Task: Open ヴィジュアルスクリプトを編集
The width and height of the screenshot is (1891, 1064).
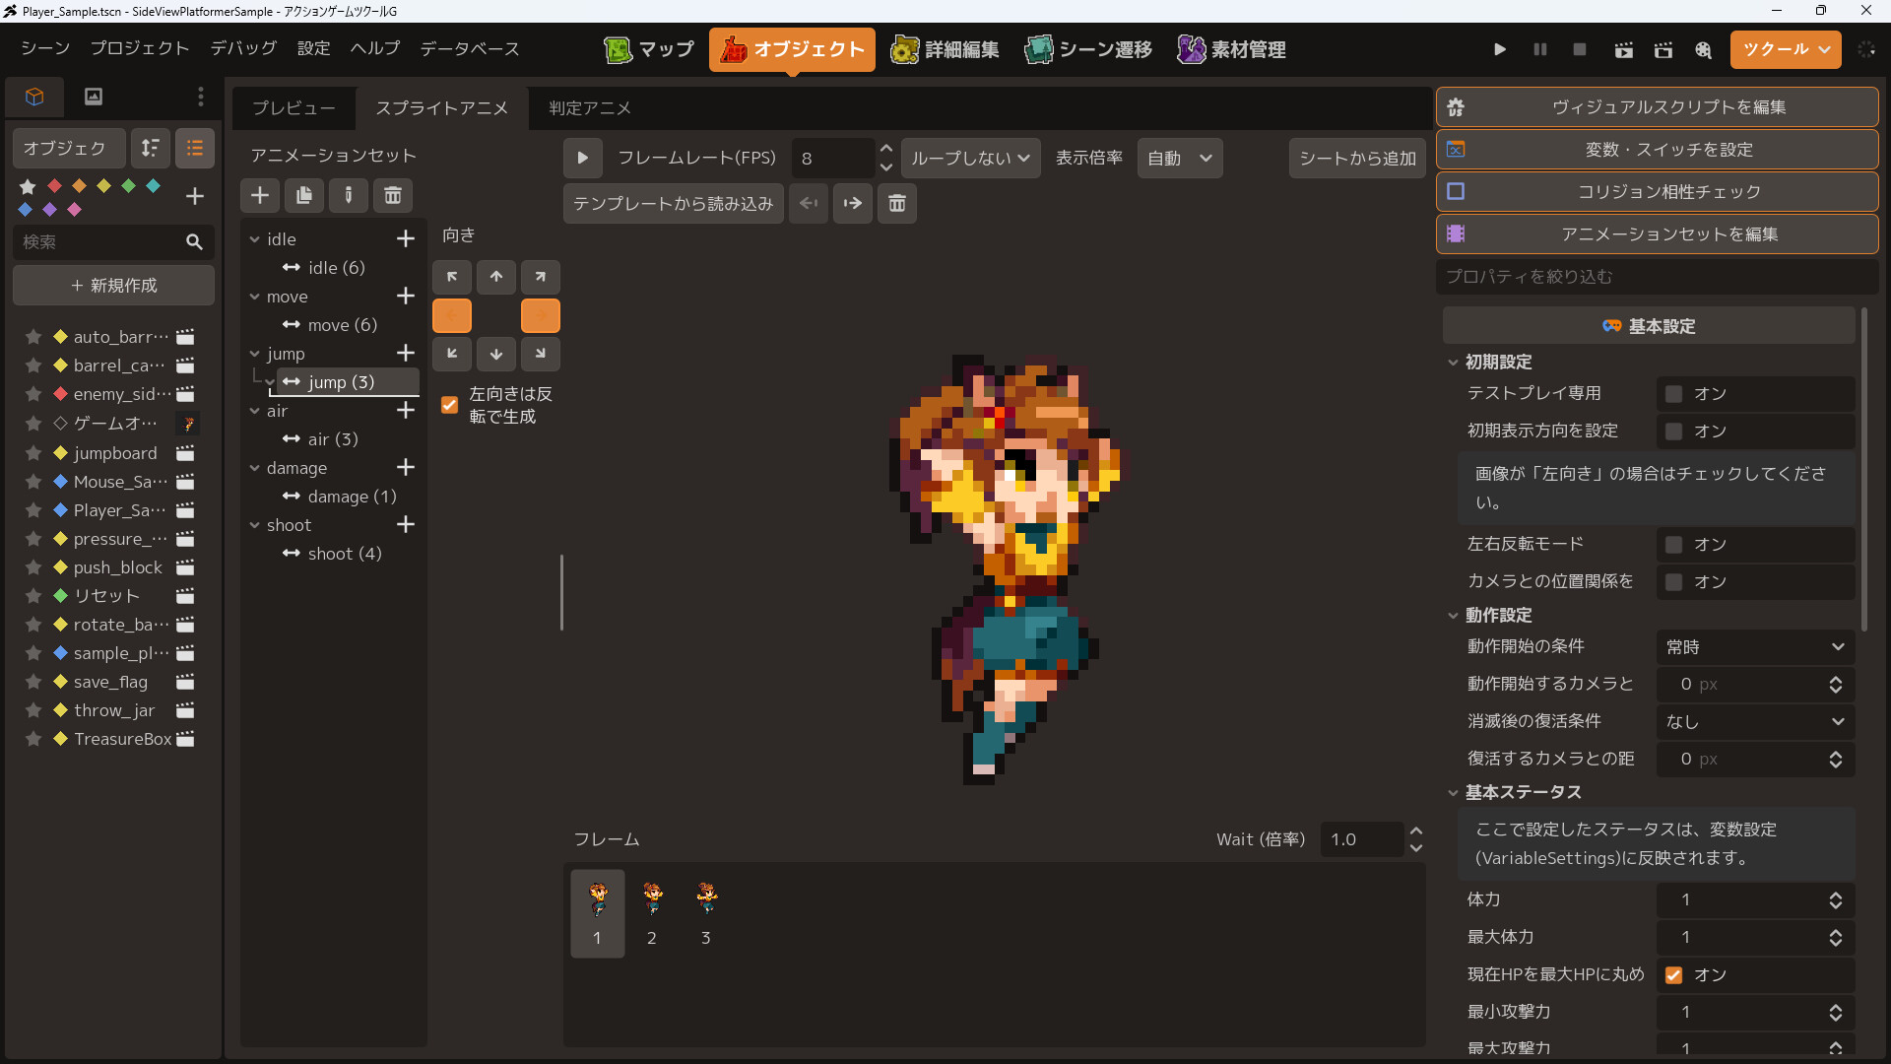Action: [1658, 107]
